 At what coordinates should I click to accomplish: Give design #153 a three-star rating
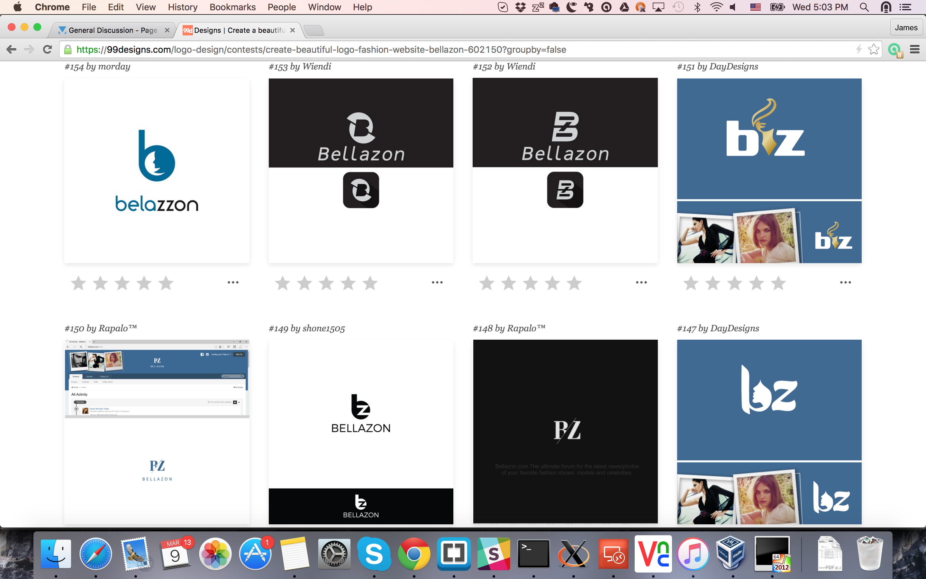tap(326, 283)
